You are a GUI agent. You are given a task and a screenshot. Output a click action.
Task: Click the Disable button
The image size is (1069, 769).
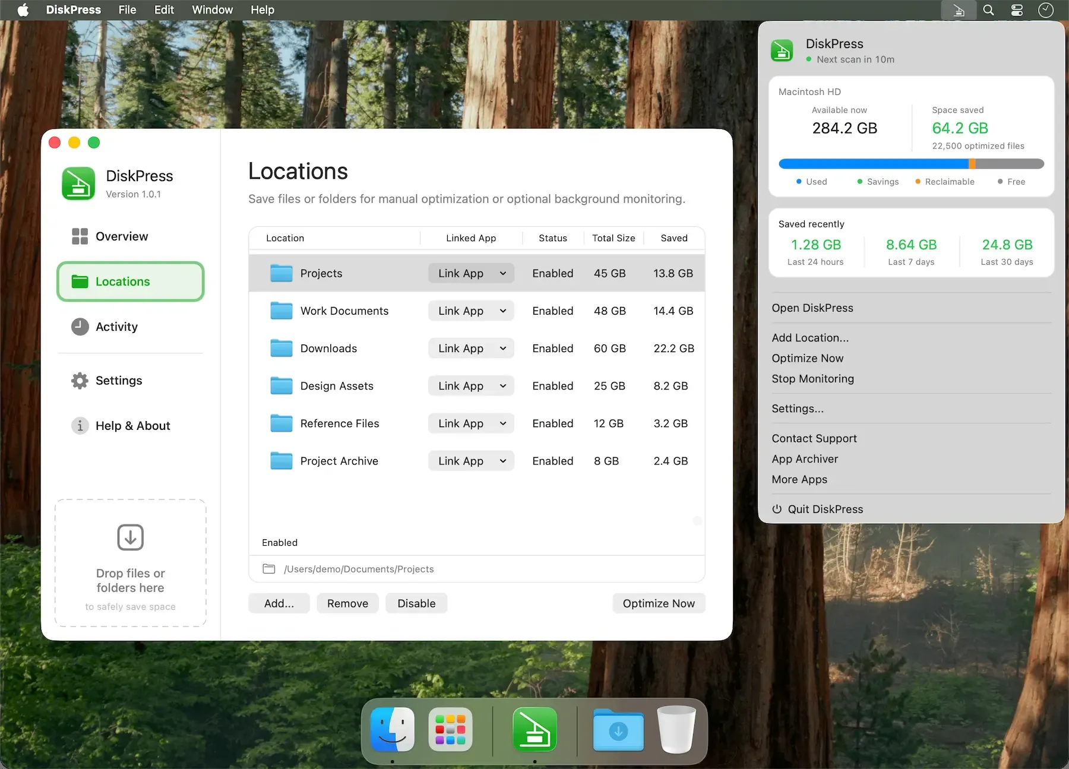416,603
